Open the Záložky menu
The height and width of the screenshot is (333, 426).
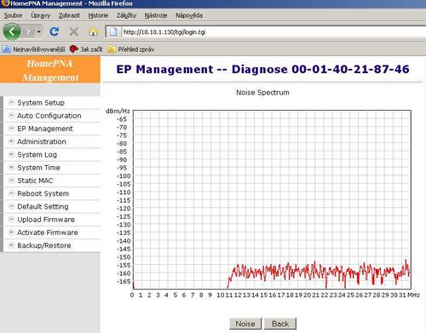click(126, 15)
